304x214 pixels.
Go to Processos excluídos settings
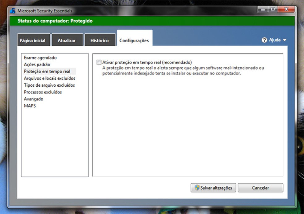[x=43, y=92]
